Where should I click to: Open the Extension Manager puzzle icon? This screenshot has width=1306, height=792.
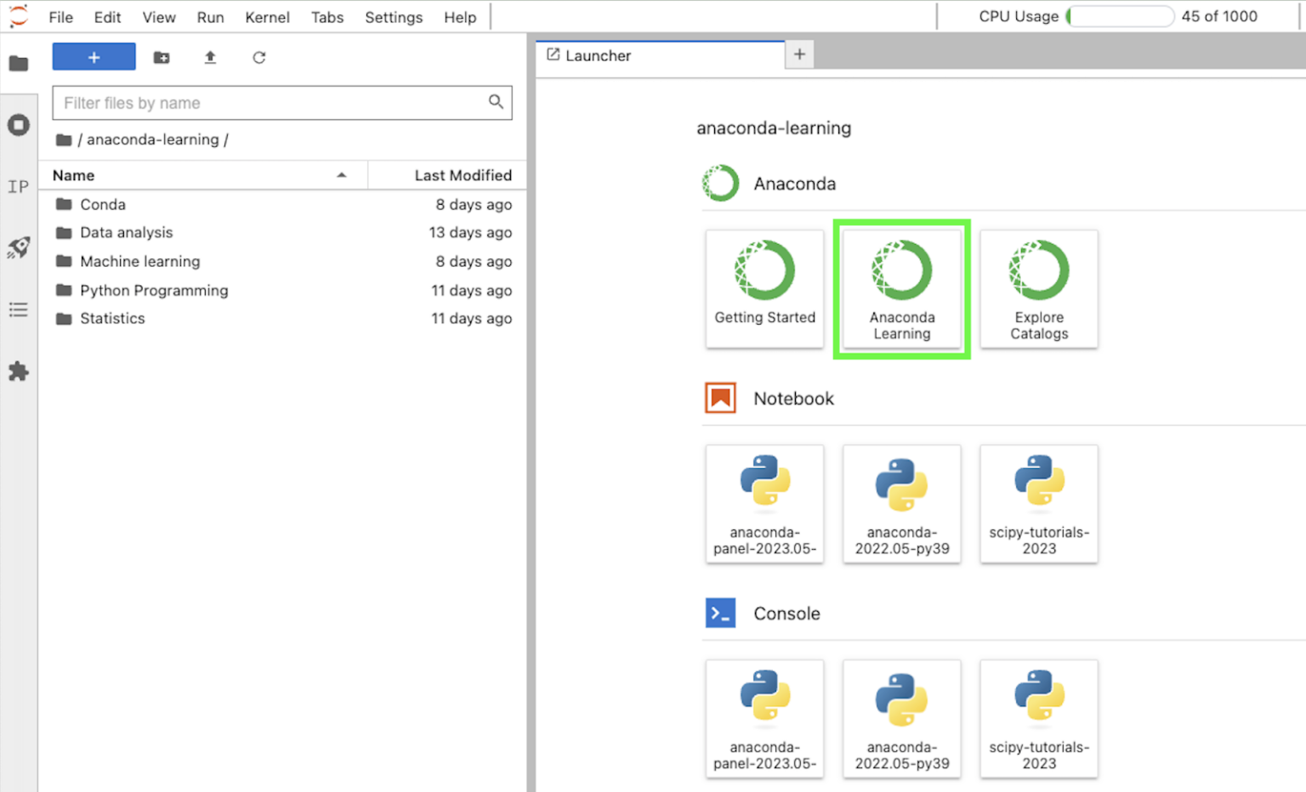pos(18,371)
